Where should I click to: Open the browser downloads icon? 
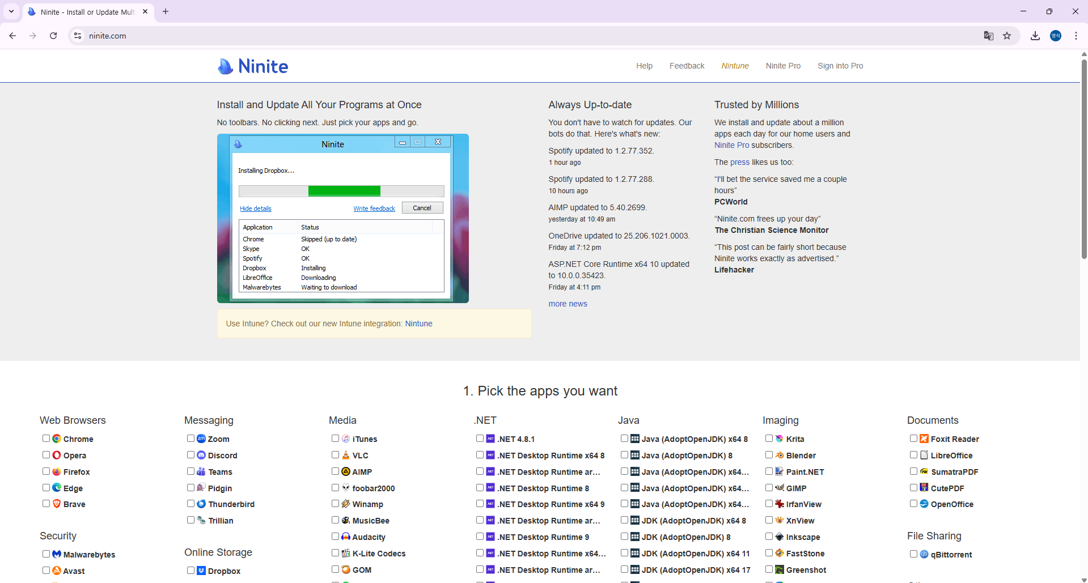(1035, 36)
